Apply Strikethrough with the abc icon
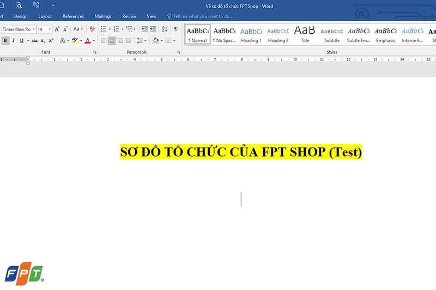The image size is (436, 290). pyautogui.click(x=34, y=41)
